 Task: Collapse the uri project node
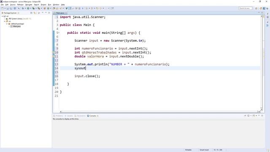[2, 16]
